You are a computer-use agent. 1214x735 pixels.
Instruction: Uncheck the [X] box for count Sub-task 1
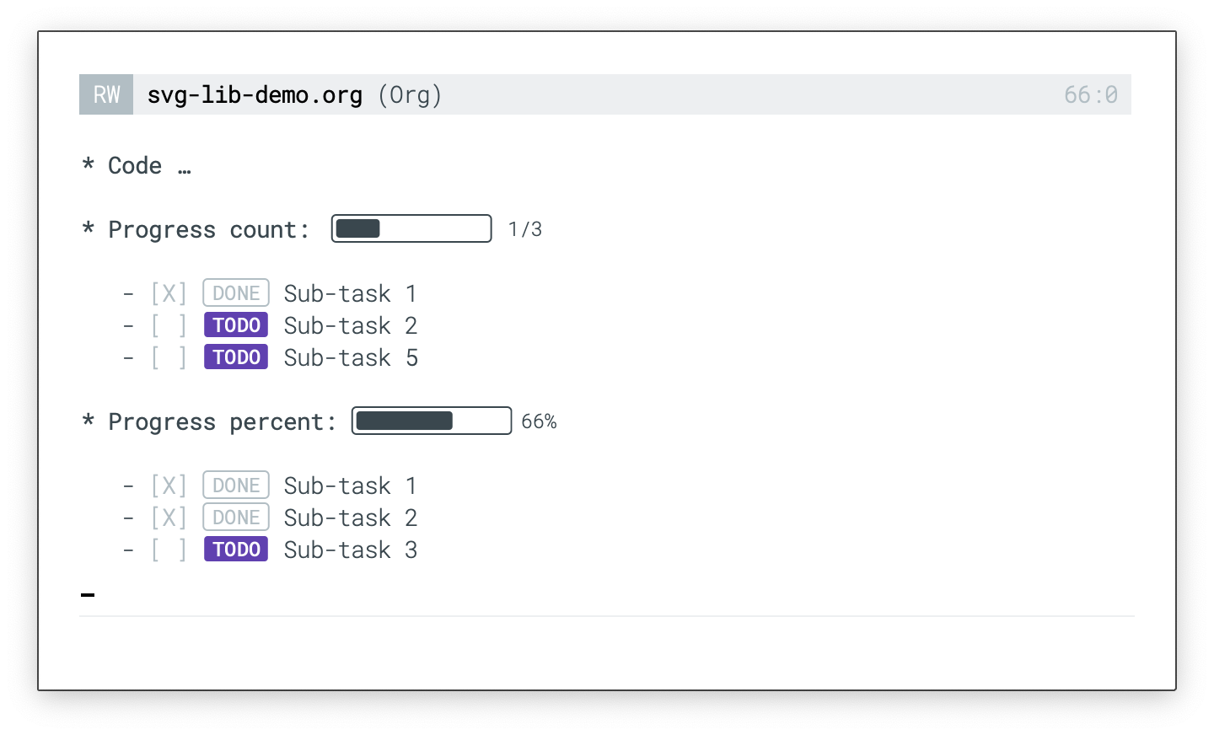pyautogui.click(x=169, y=293)
